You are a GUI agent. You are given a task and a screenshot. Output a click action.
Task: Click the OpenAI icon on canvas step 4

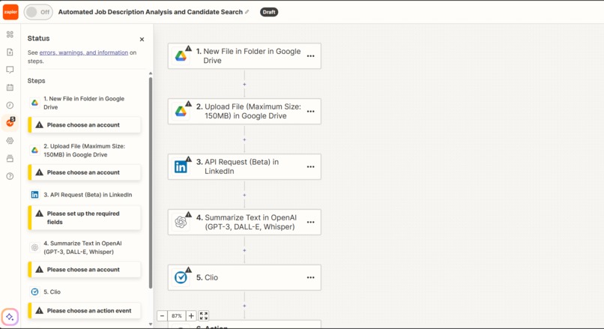[181, 223]
